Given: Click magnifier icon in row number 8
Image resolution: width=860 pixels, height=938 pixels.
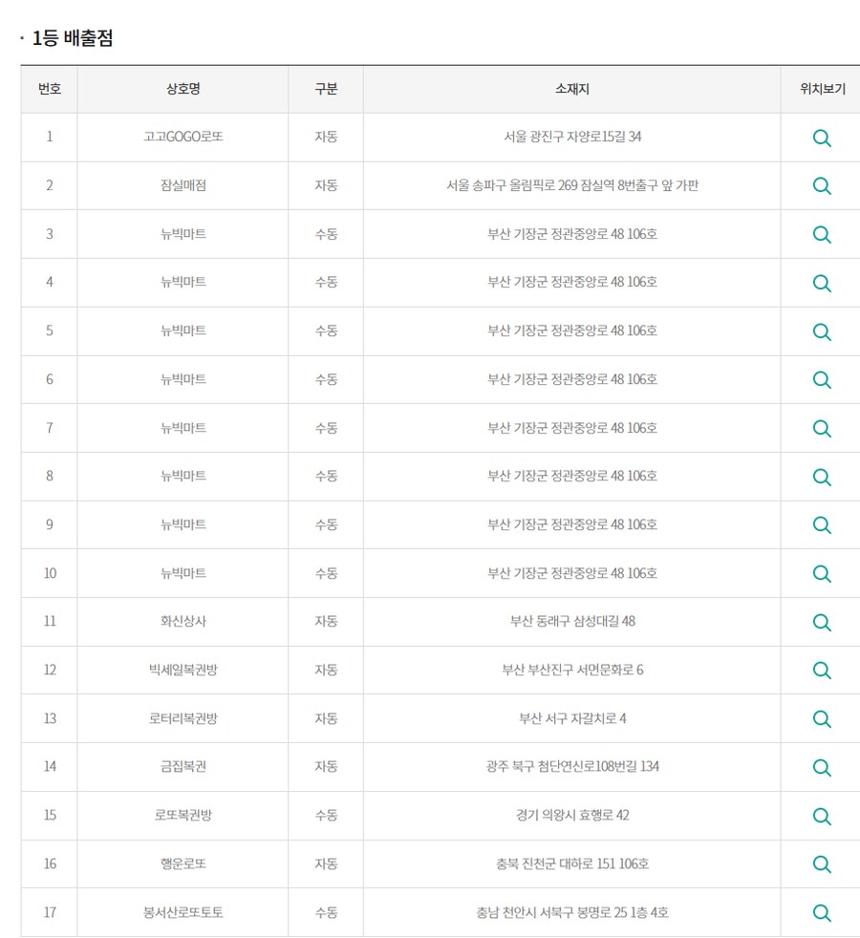Looking at the screenshot, I should coord(822,477).
